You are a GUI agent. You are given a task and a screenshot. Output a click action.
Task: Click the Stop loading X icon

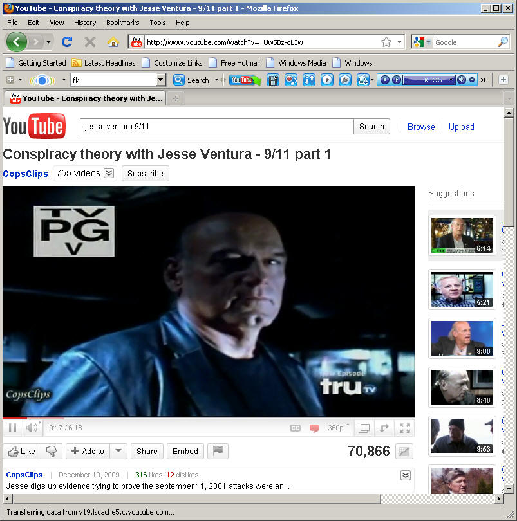point(90,42)
